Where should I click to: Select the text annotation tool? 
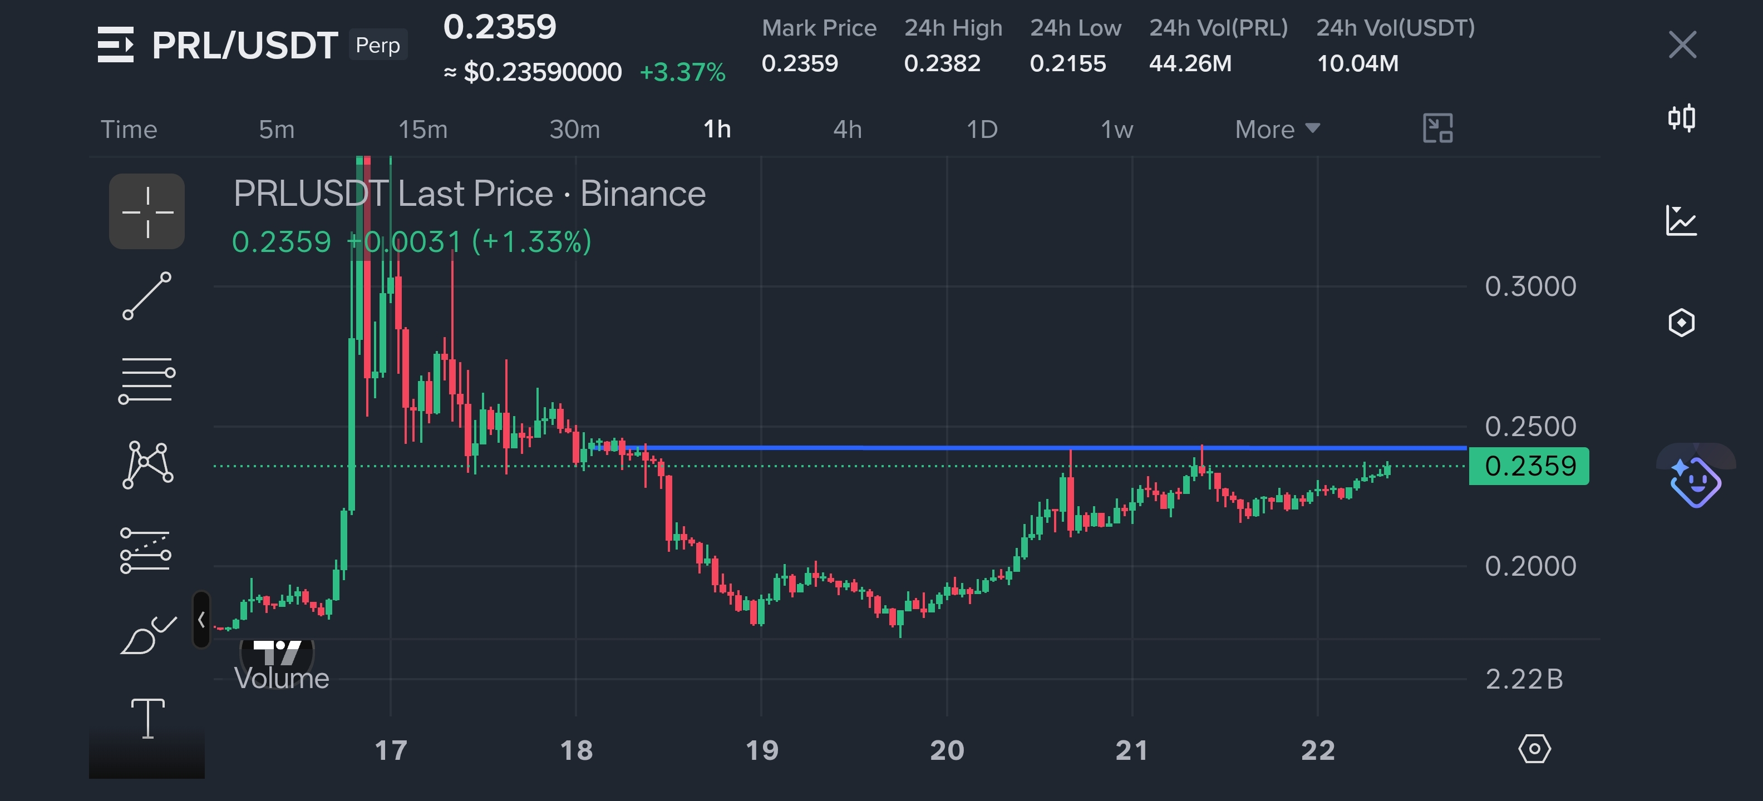(147, 718)
